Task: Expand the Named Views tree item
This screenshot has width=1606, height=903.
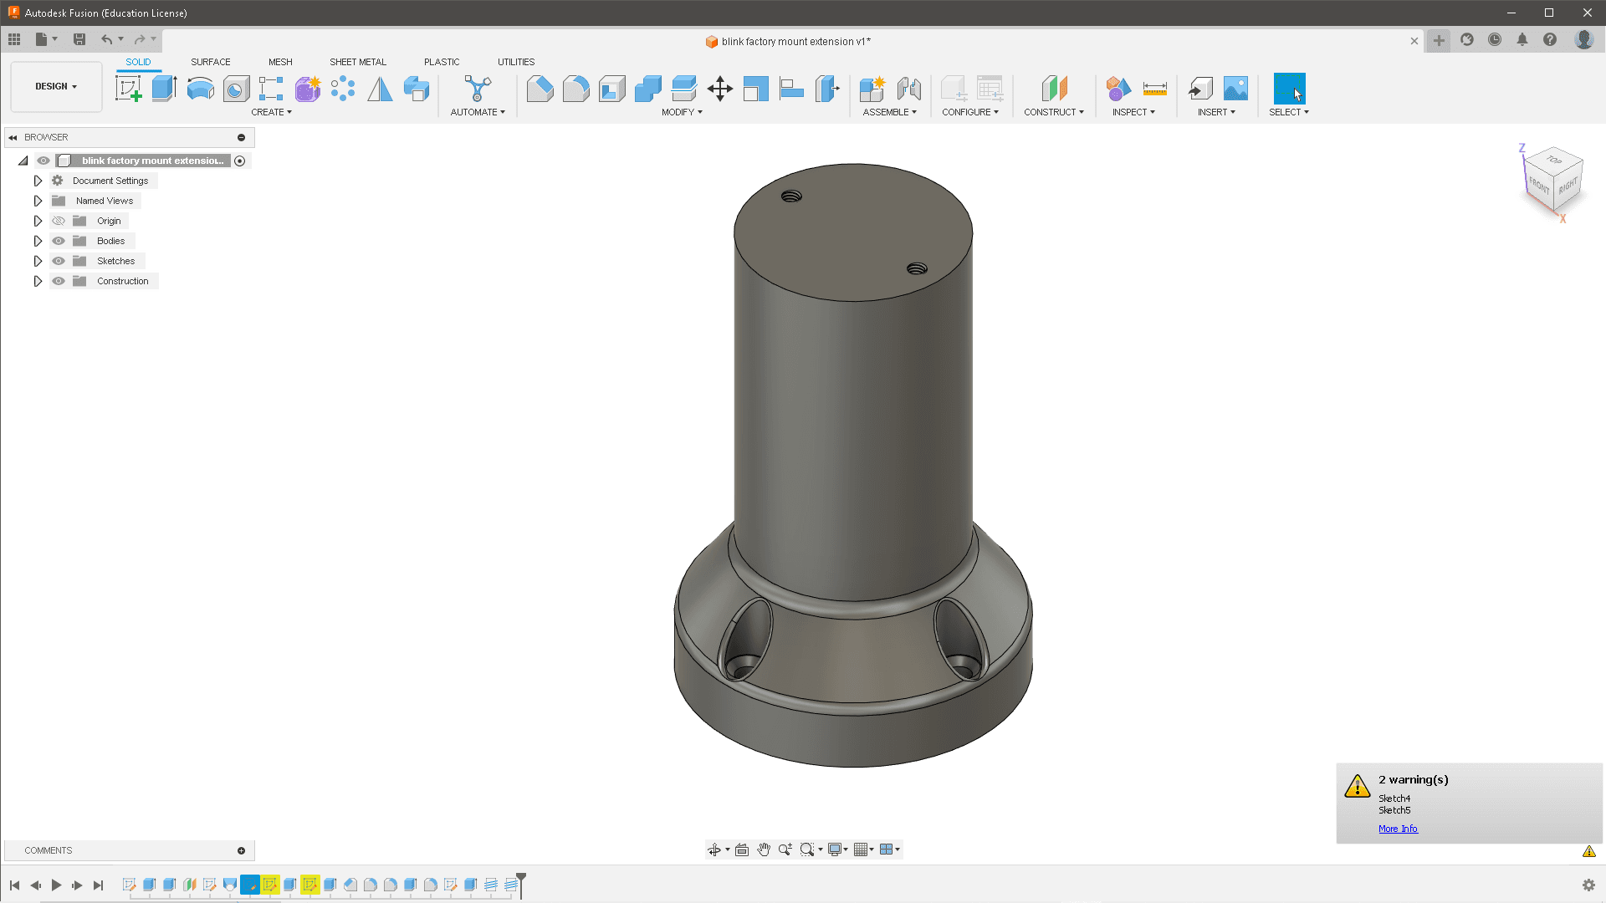Action: click(x=38, y=201)
